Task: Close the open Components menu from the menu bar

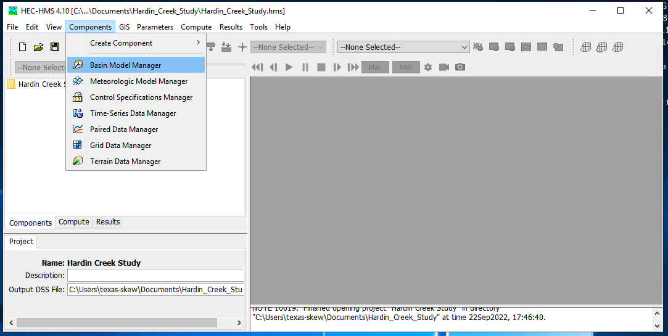Action: click(90, 27)
